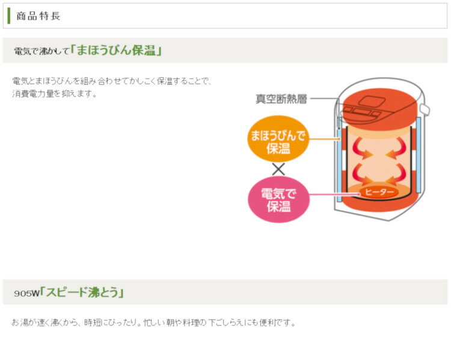Image resolution: width=451 pixels, height=340 pixels.
Task: Click the orange まほうびんで保温 oval
Action: 278,139
